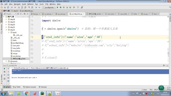The width and height of the screenshot is (171, 96).
Task: Start debugging with the bug icon
Action: [x=61, y=7]
